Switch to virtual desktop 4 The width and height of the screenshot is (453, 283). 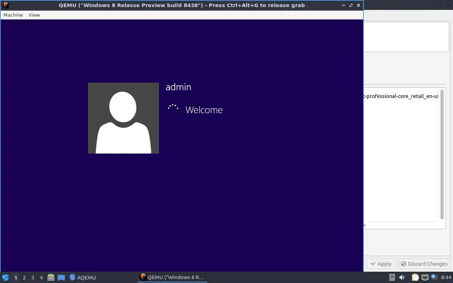(x=41, y=278)
